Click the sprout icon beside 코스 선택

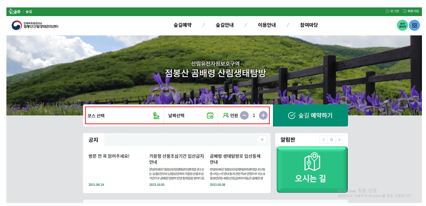pyautogui.click(x=156, y=115)
